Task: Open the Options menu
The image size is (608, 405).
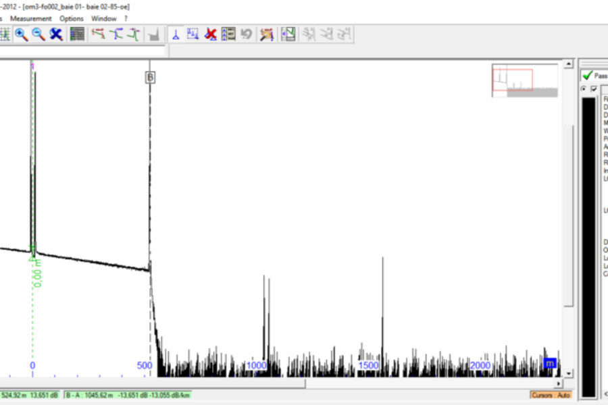Action: (x=72, y=18)
